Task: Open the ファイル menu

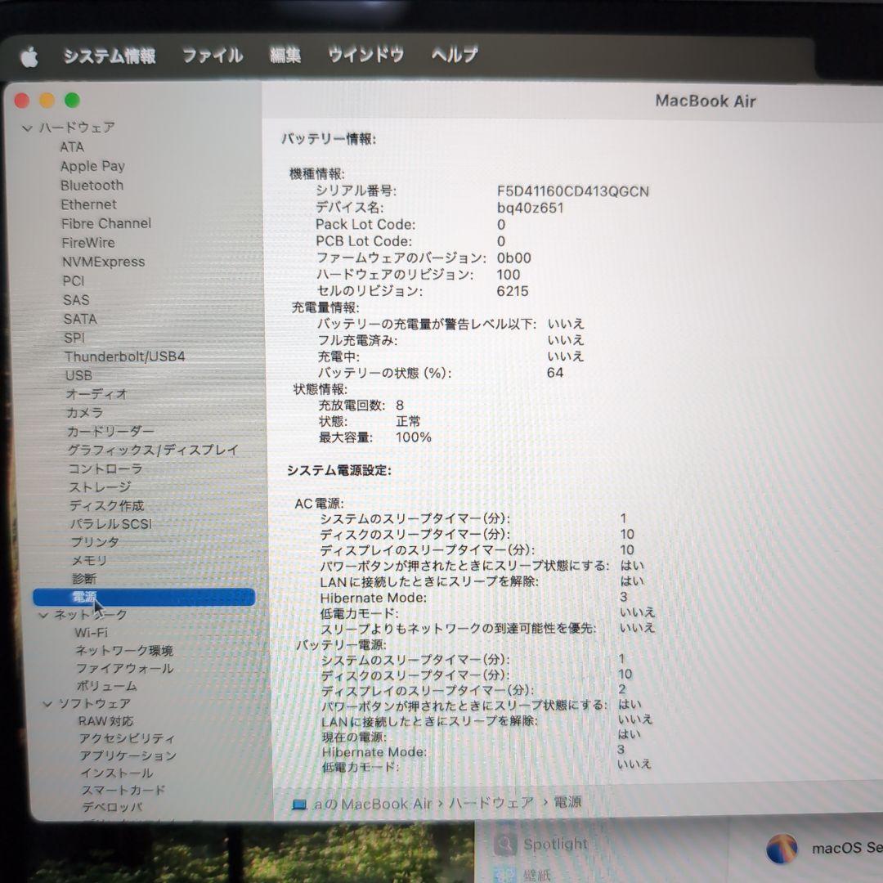Action: coord(212,55)
